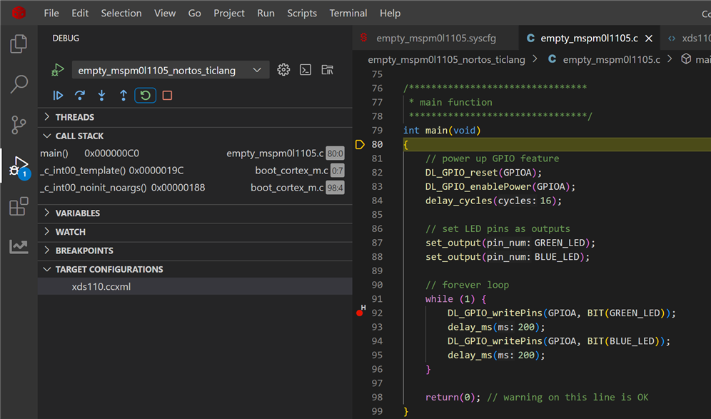Open the Search view in activity bar
The height and width of the screenshot is (419, 711).
pyautogui.click(x=19, y=84)
